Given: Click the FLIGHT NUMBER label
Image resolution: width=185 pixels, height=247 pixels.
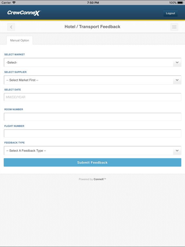Looking at the screenshot, I should (14, 126).
